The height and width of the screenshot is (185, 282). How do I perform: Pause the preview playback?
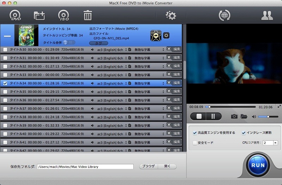[x=214, y=116]
